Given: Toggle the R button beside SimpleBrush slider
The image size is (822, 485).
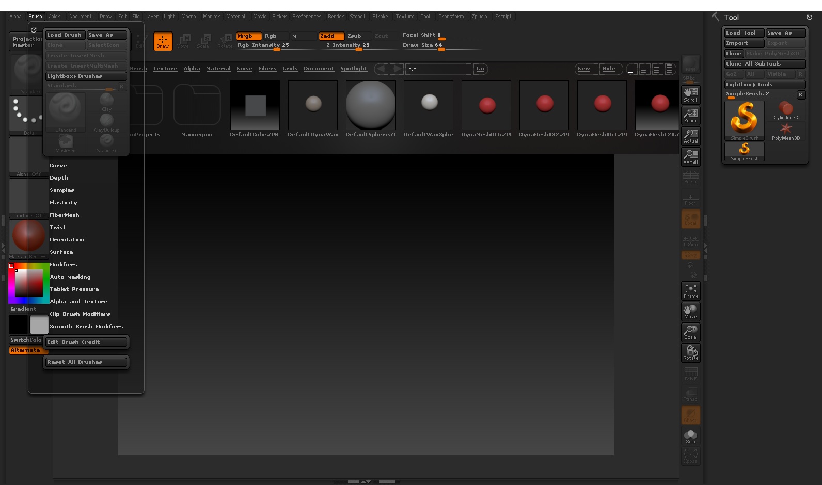Looking at the screenshot, I should click(800, 94).
